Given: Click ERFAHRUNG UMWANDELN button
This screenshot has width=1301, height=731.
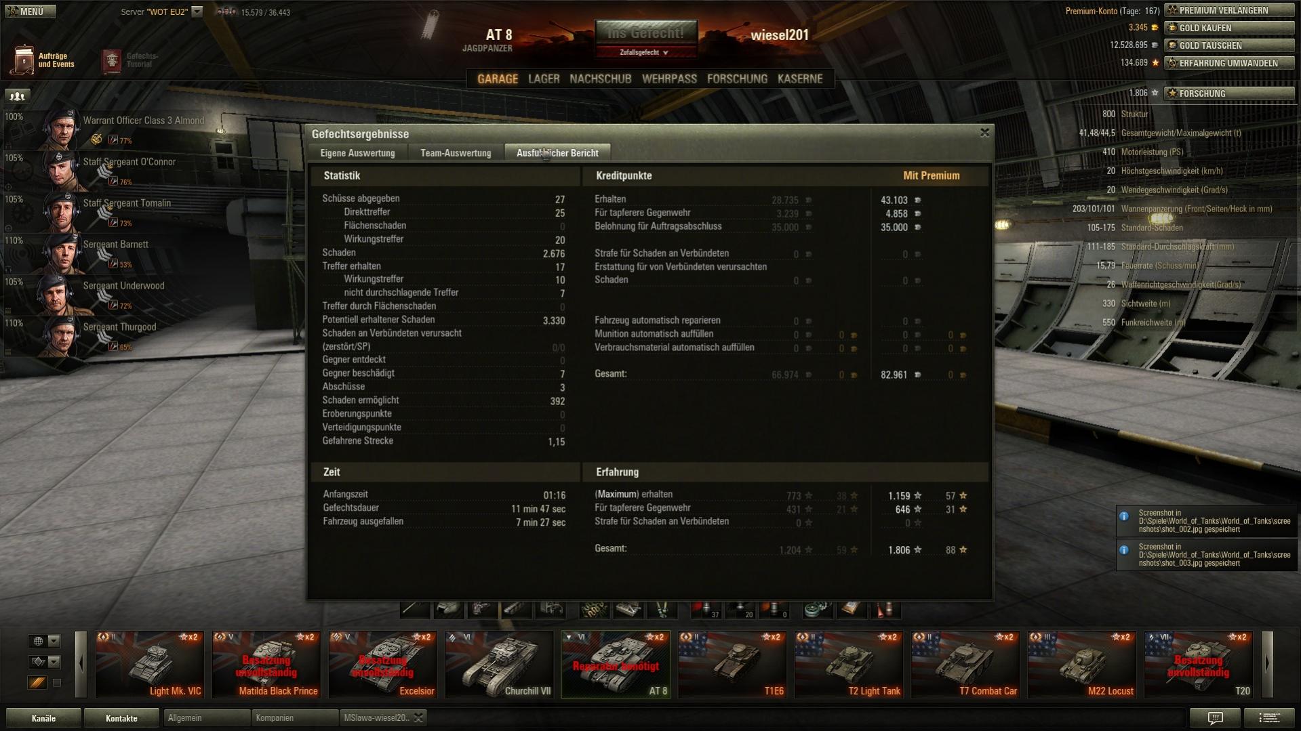Looking at the screenshot, I should click(x=1229, y=63).
